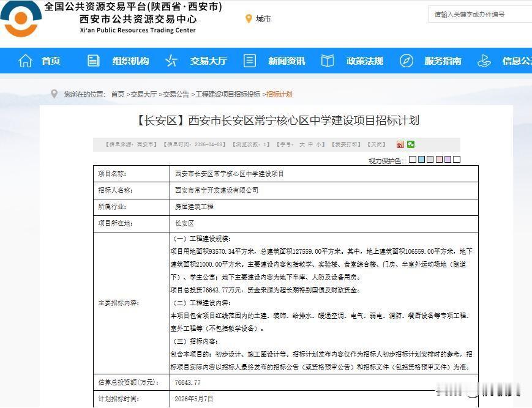
Task: Select 小 font size
Action: coord(320,145)
